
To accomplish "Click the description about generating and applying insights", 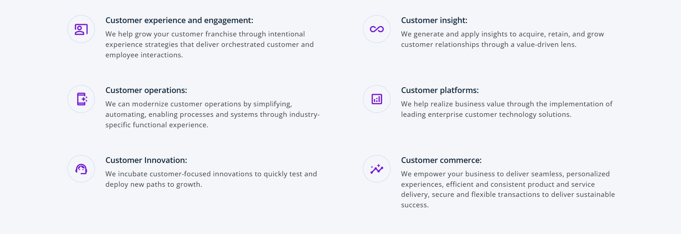I will coord(502,39).
